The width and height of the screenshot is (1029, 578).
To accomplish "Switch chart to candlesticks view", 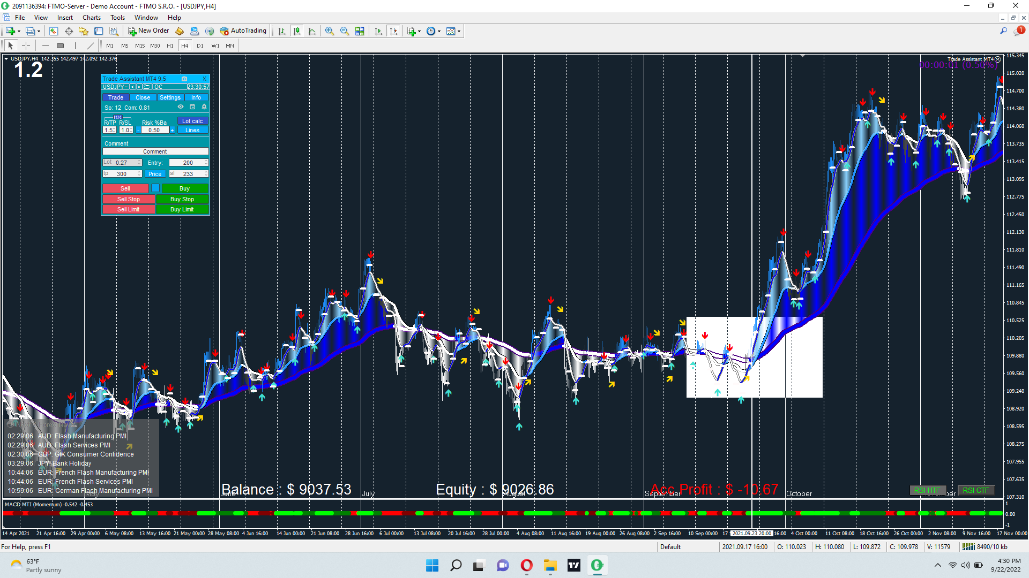I will pyautogui.click(x=297, y=31).
